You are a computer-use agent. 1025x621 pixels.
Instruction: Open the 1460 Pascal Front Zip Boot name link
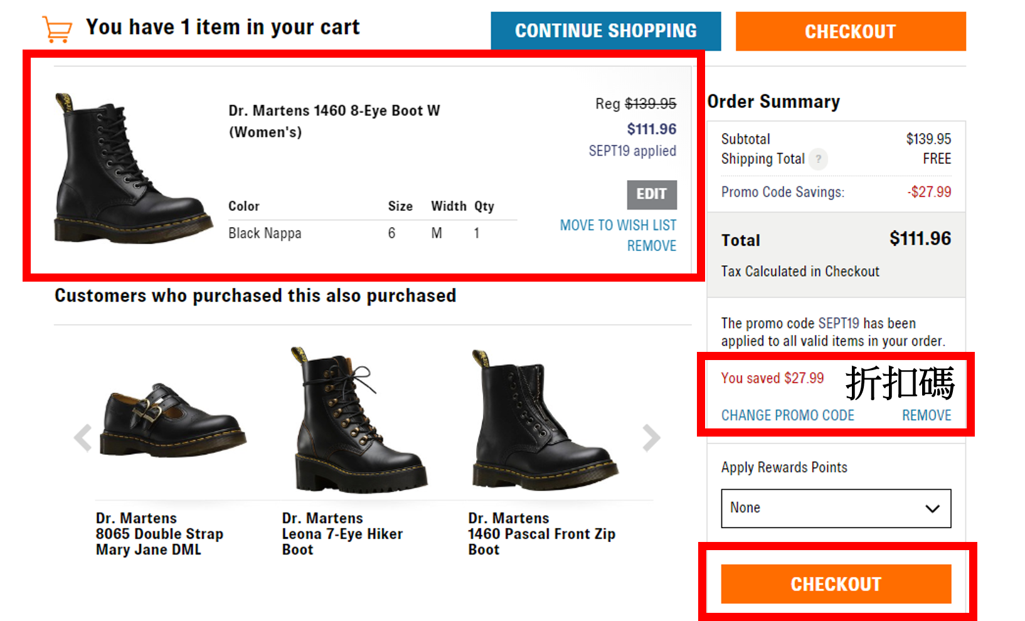541,534
